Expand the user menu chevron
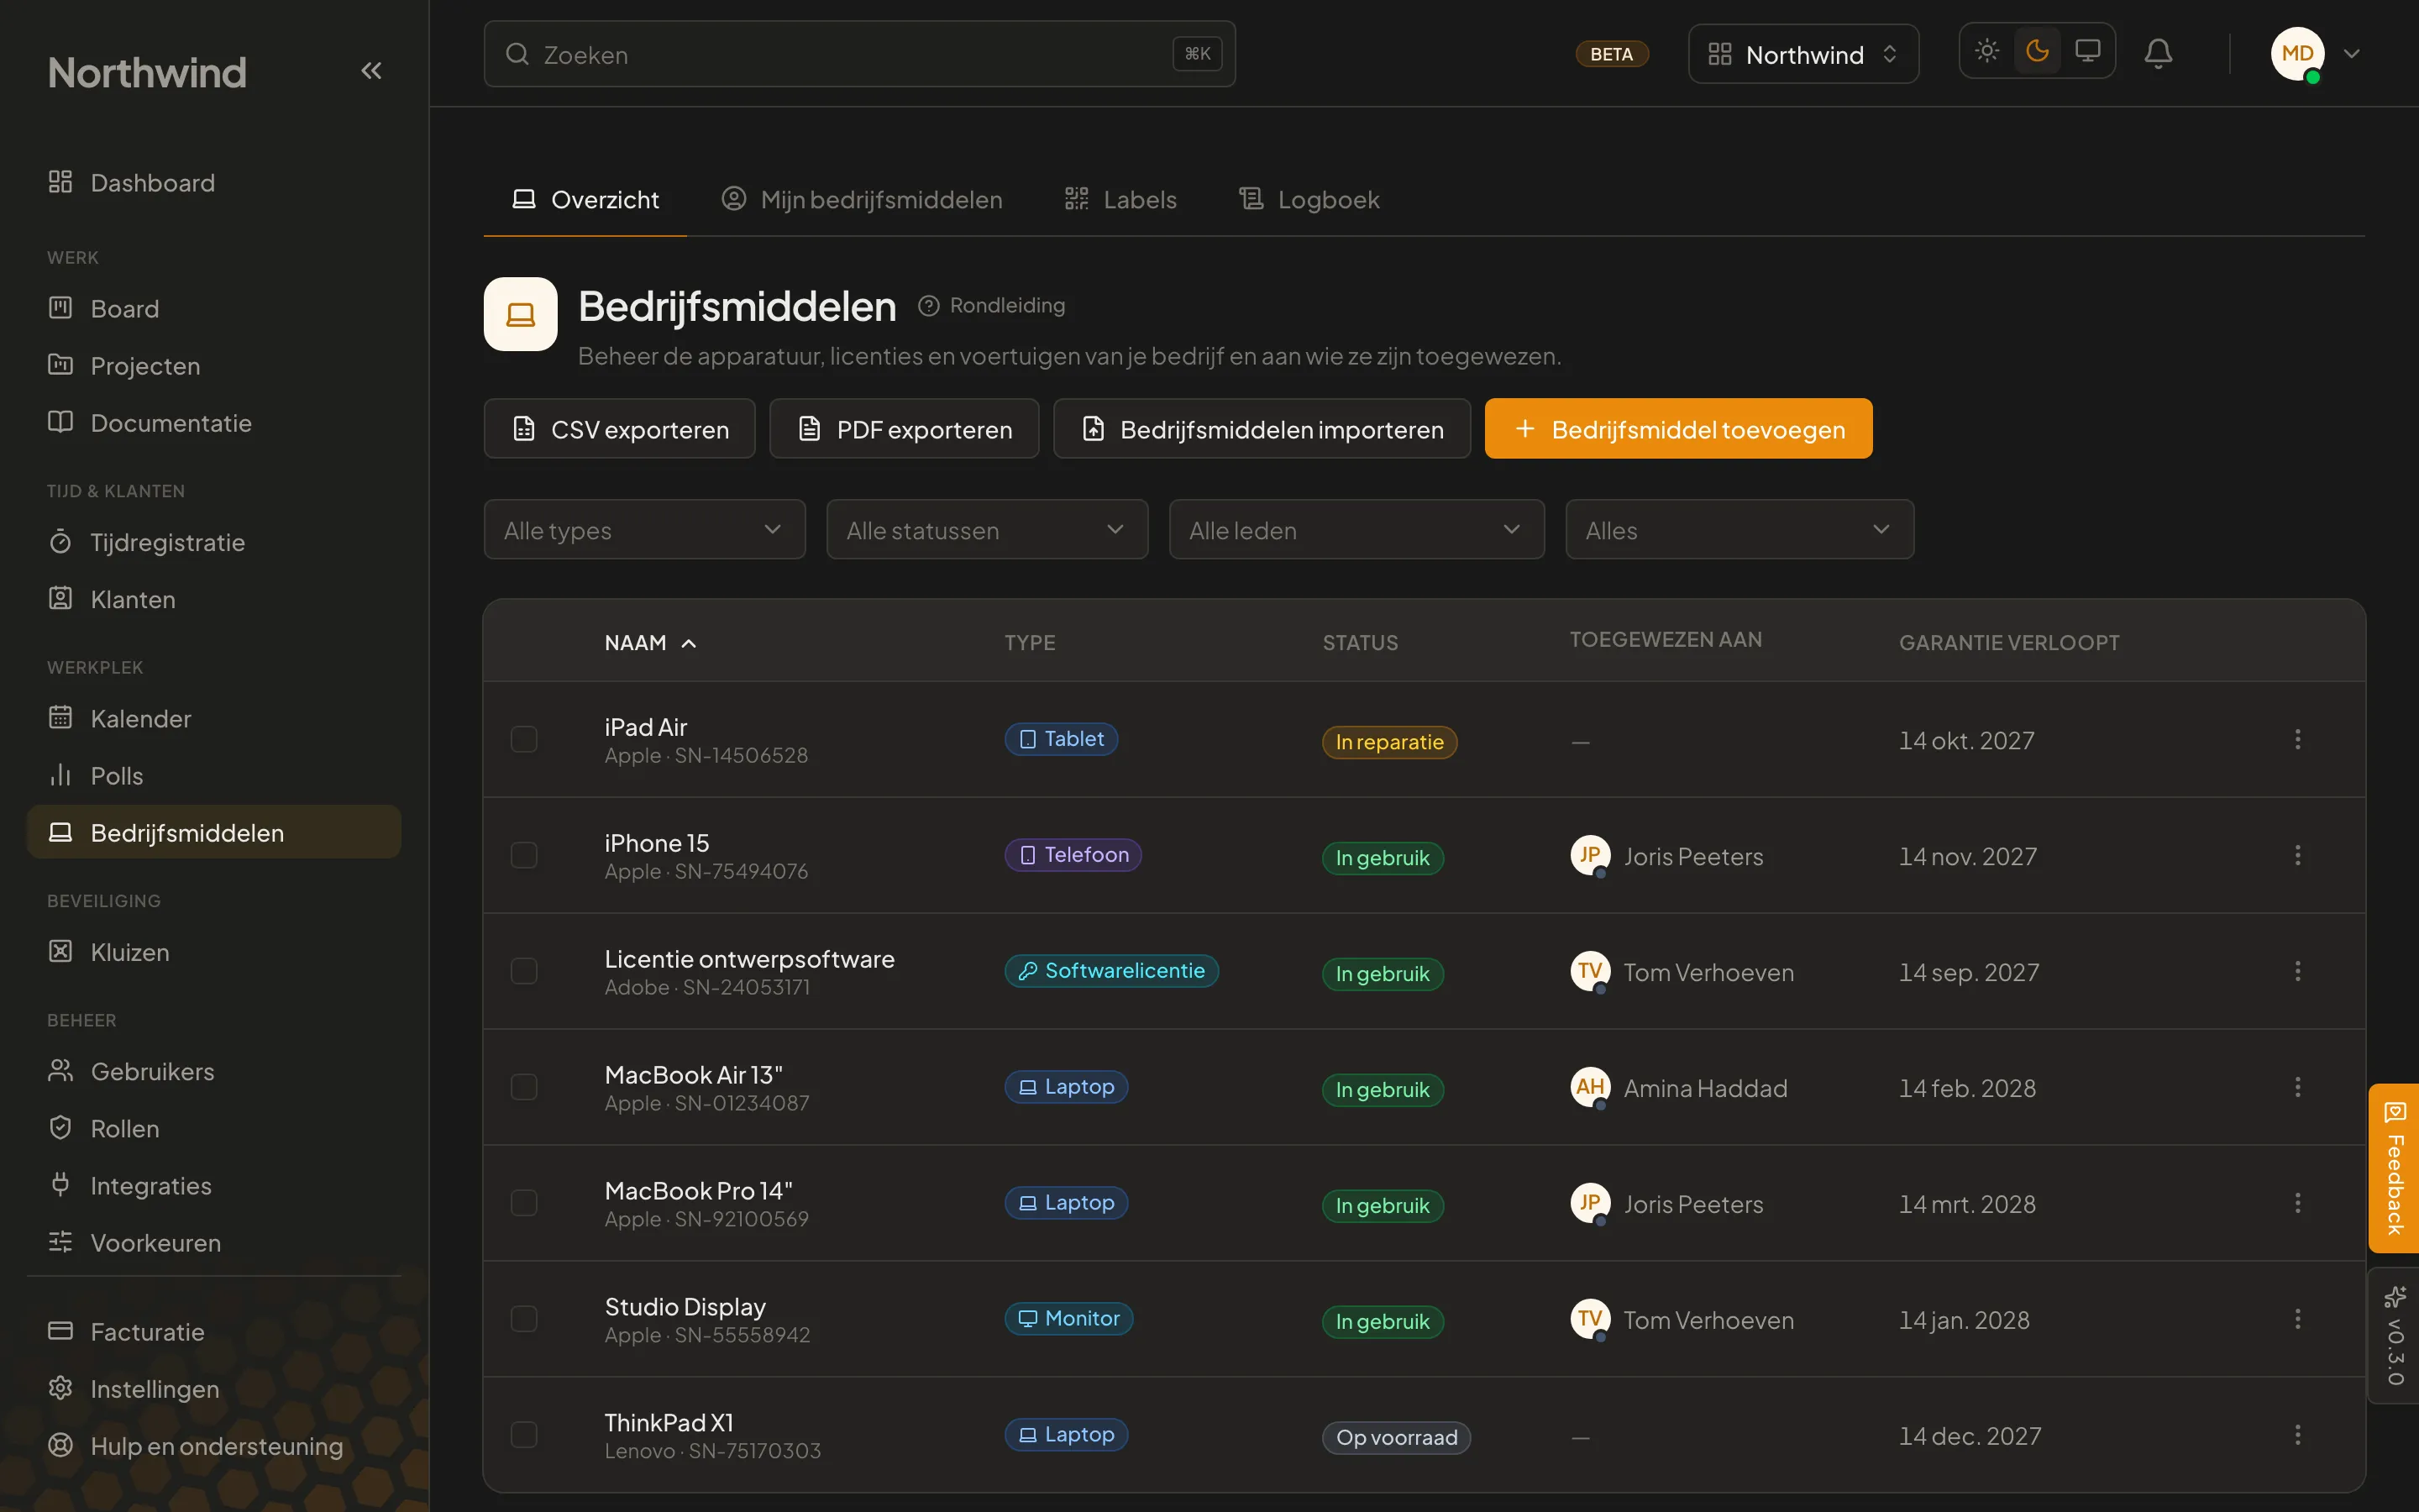Screen dimensions: 2419x1512 (x=2352, y=54)
